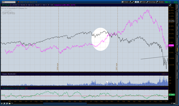Click the millions label in volume panel

click(x=164, y=74)
